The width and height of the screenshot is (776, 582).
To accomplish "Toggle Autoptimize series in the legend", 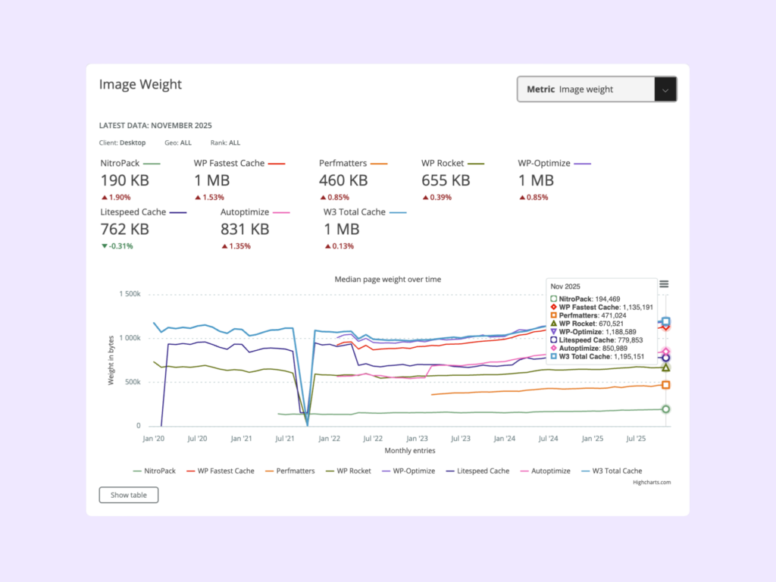I will click(x=546, y=471).
